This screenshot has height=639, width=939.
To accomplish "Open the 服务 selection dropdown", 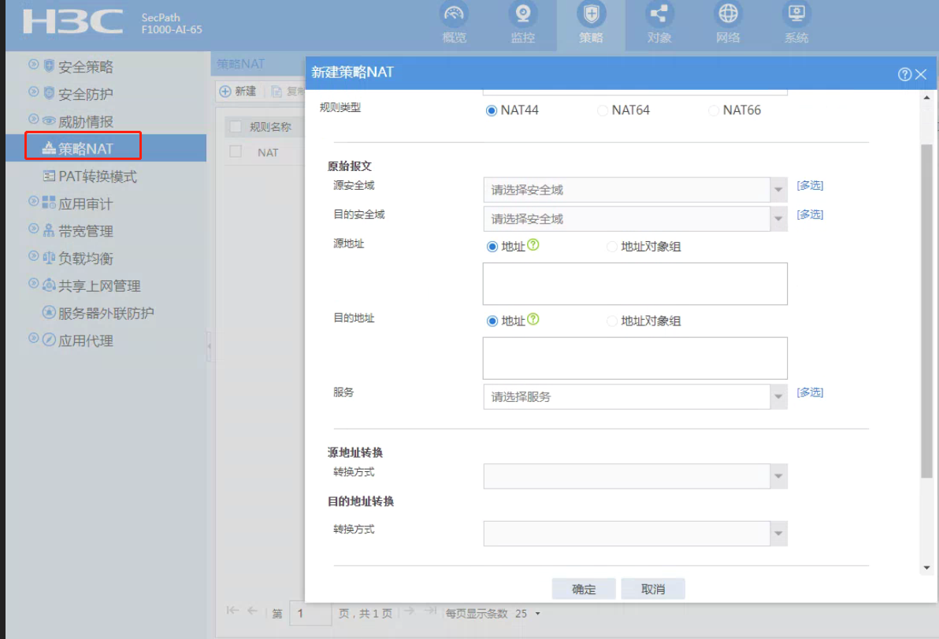I will tap(778, 397).
